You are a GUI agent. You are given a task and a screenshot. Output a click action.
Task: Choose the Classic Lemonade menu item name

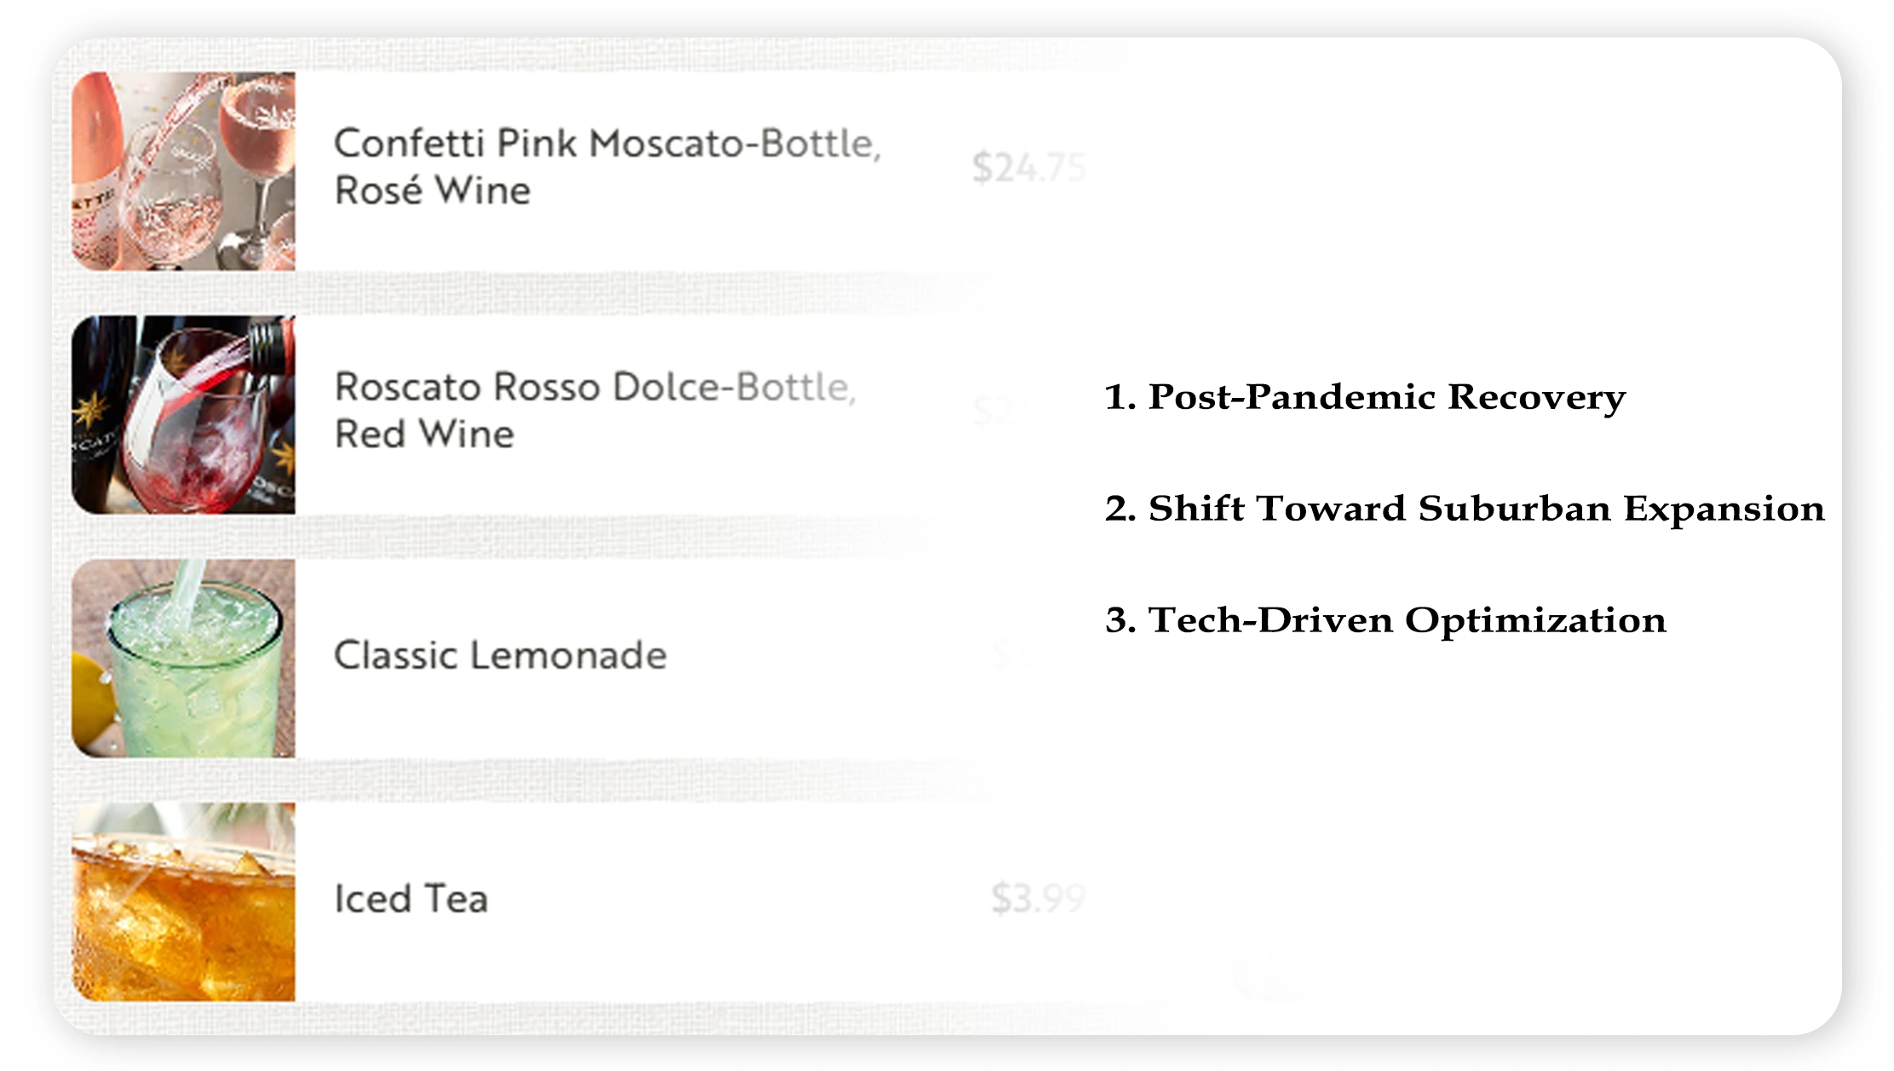[500, 655]
